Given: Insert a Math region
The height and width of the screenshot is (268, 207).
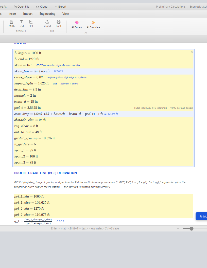Looking at the screenshot, I should [x=12, y=24].
